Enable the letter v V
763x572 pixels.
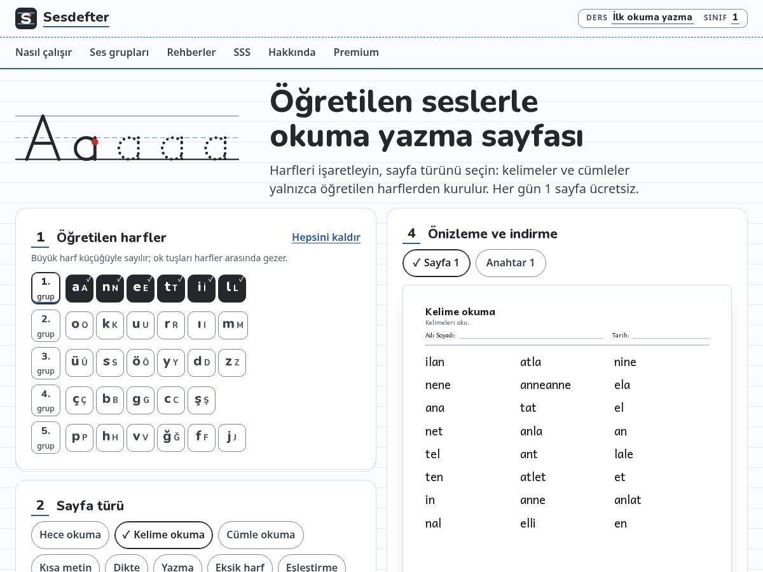(141, 437)
